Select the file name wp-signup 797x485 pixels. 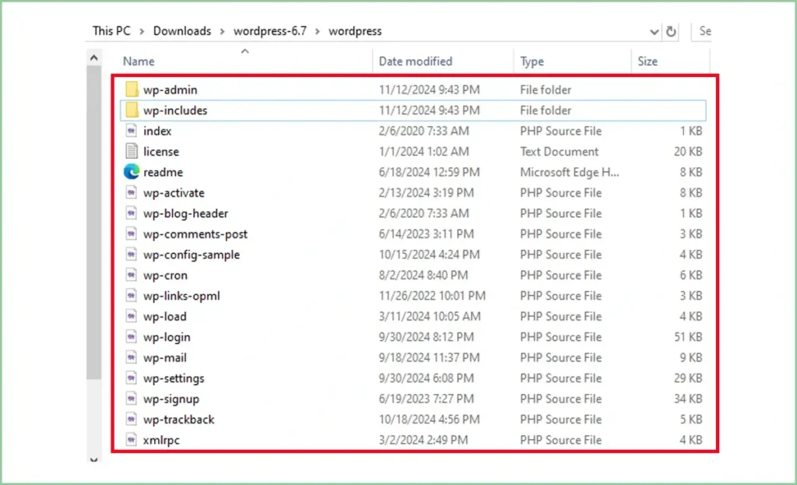(171, 399)
